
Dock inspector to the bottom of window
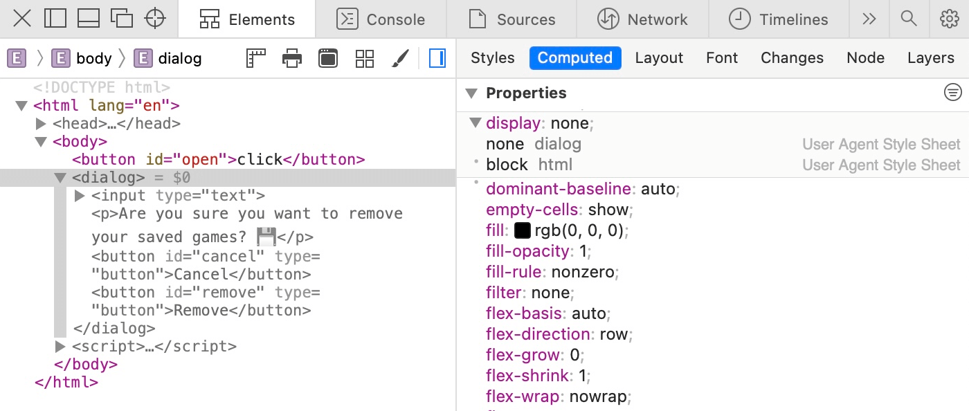pyautogui.click(x=89, y=19)
